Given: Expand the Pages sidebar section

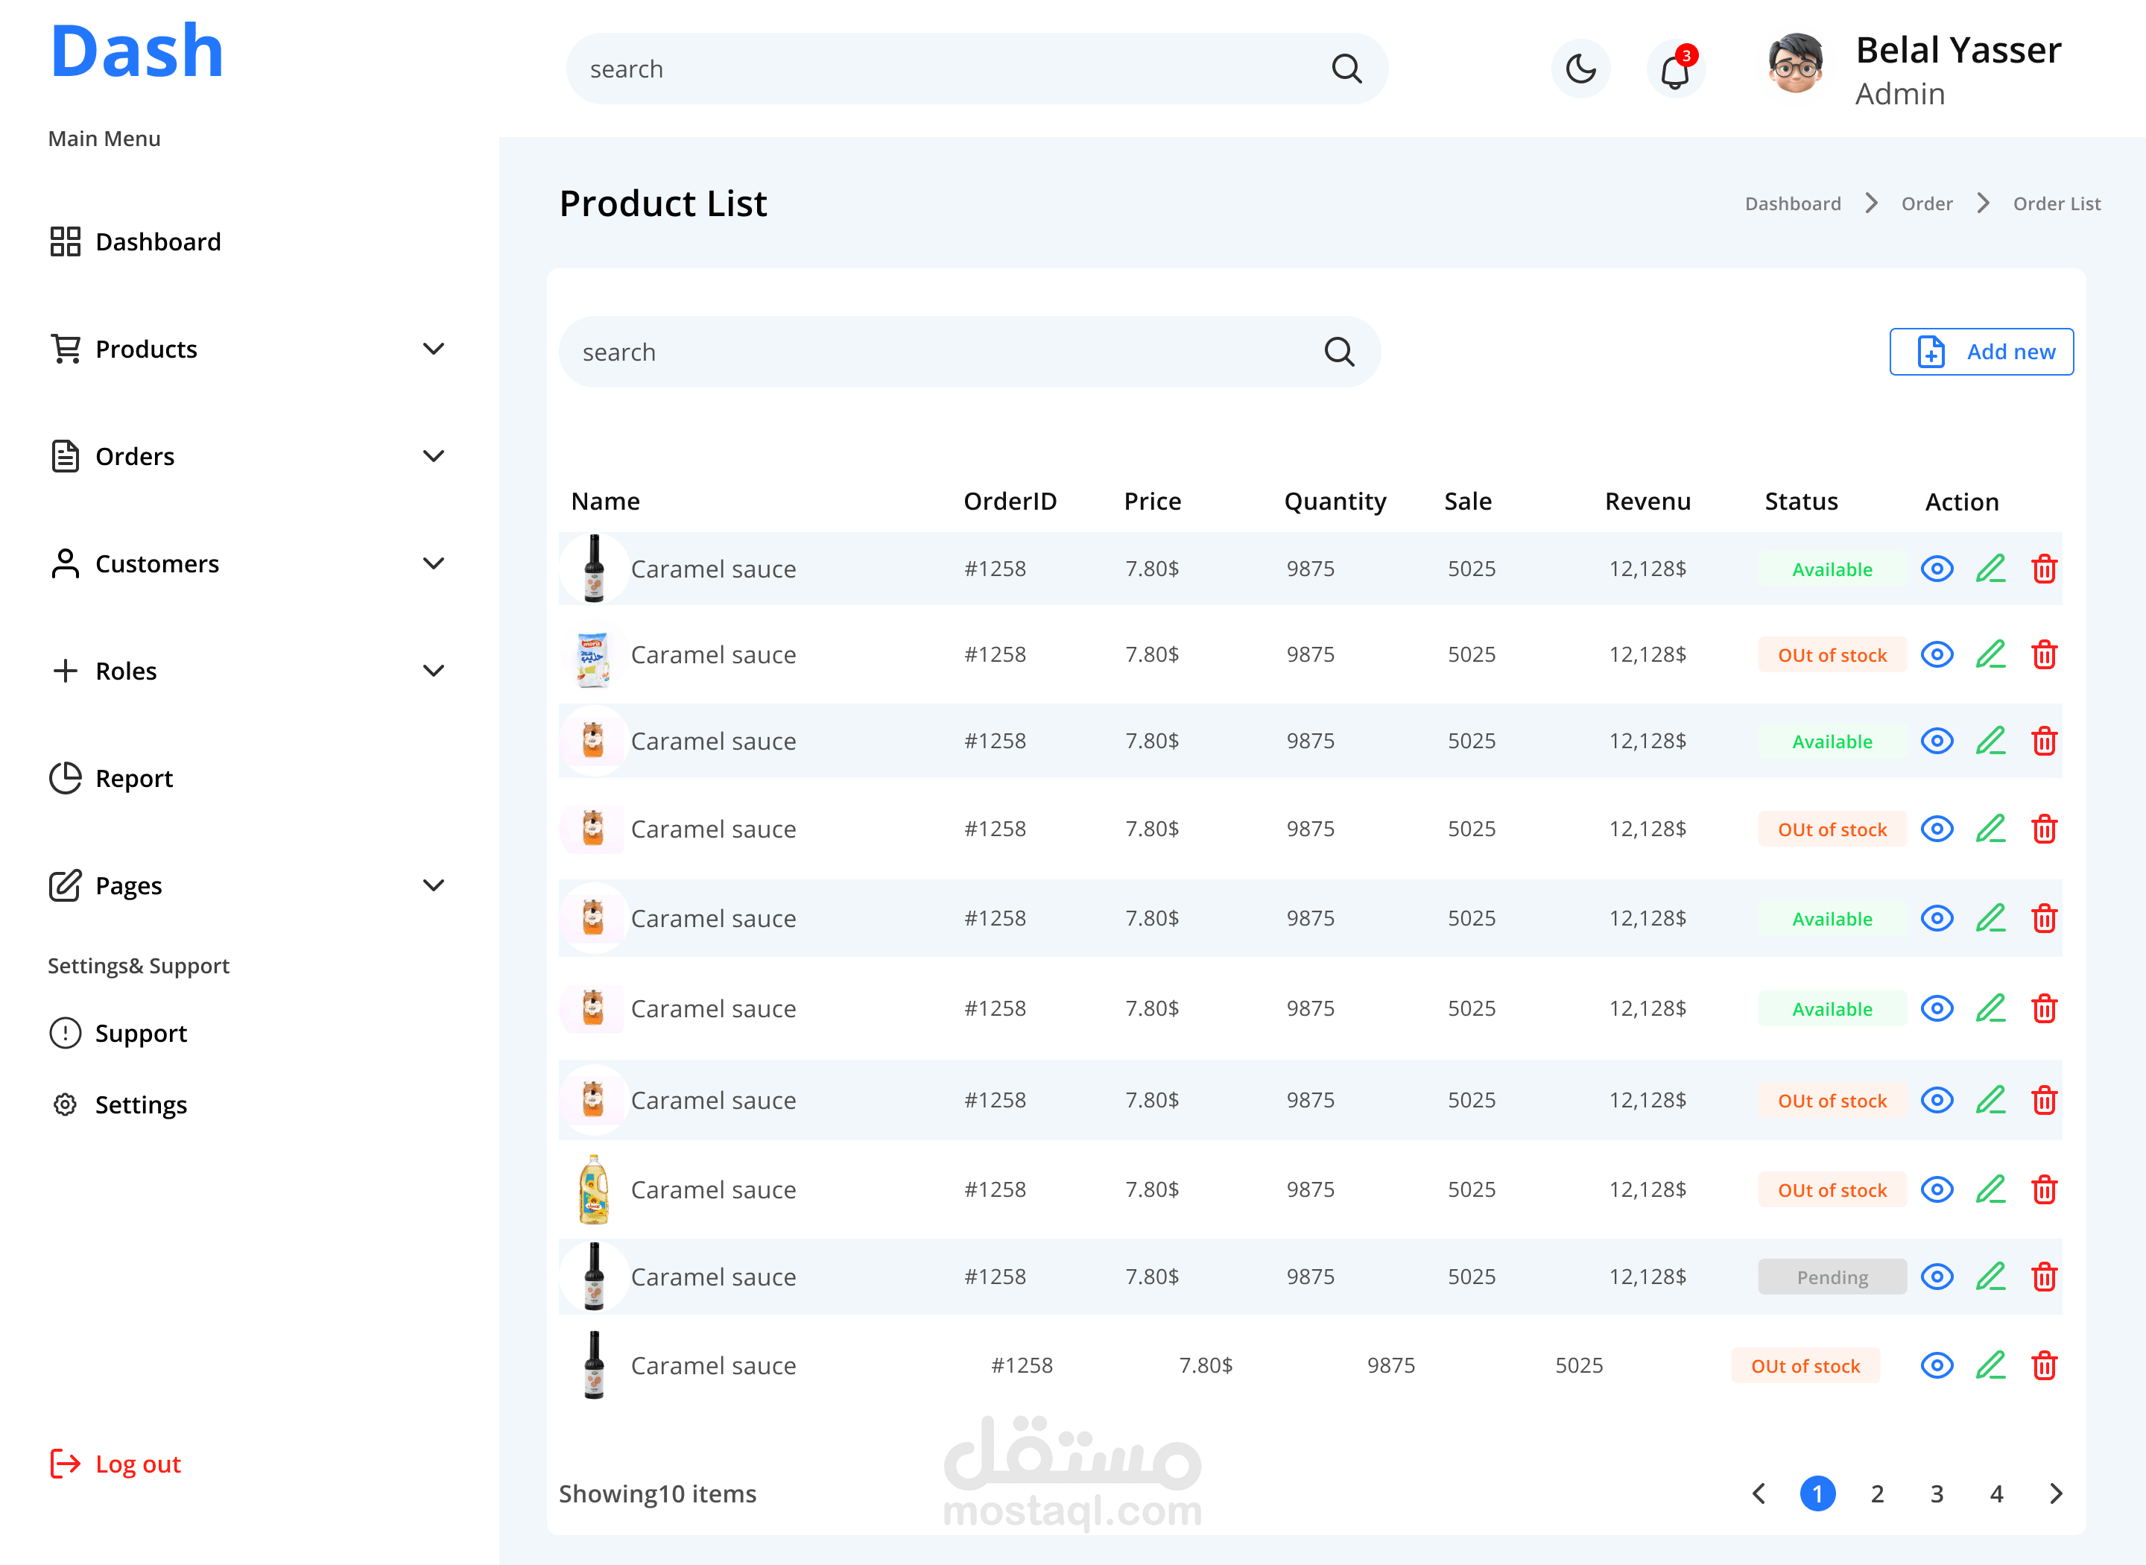Looking at the screenshot, I should pos(433,886).
